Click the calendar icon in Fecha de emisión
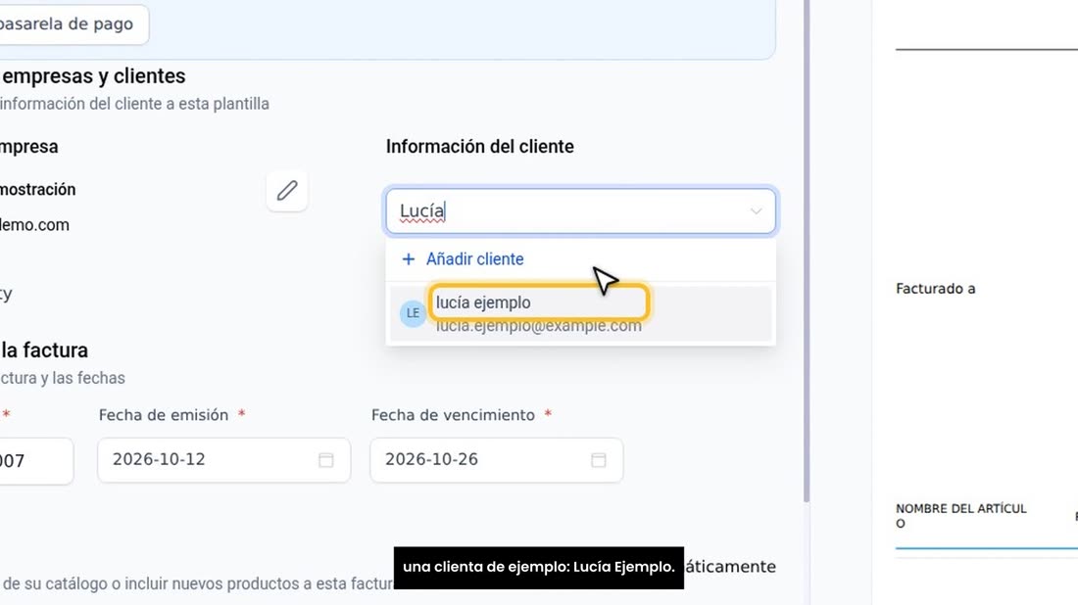The height and width of the screenshot is (605, 1078). click(326, 459)
